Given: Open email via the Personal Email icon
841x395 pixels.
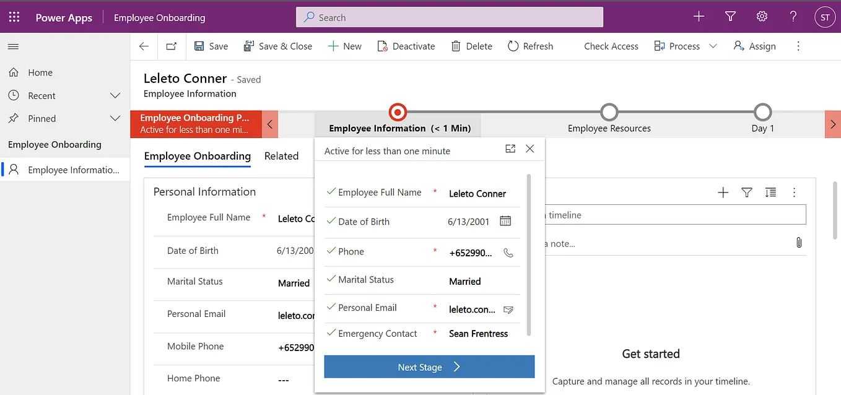Looking at the screenshot, I should [508, 310].
